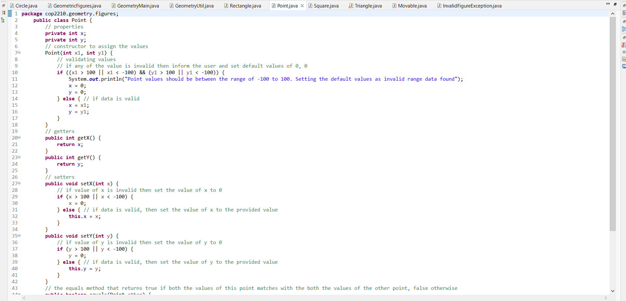The height and width of the screenshot is (301, 626).
Task: Collapse the Point constructor at line 7
Action: click(19, 53)
